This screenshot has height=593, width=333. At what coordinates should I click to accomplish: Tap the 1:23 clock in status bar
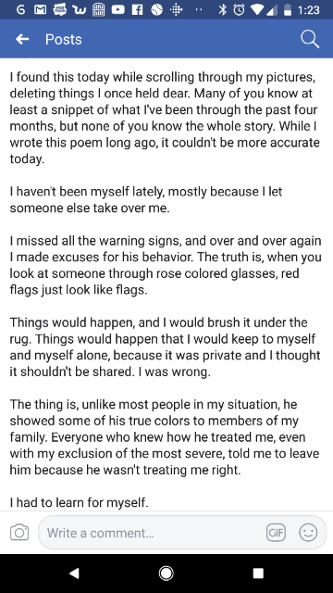point(308,10)
